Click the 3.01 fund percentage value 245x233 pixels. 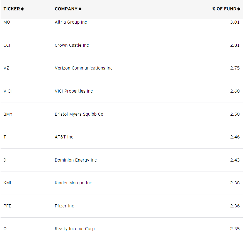[235, 22]
